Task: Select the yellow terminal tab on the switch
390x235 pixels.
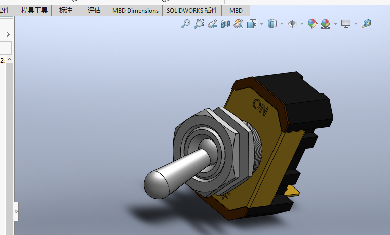Action: (292, 192)
